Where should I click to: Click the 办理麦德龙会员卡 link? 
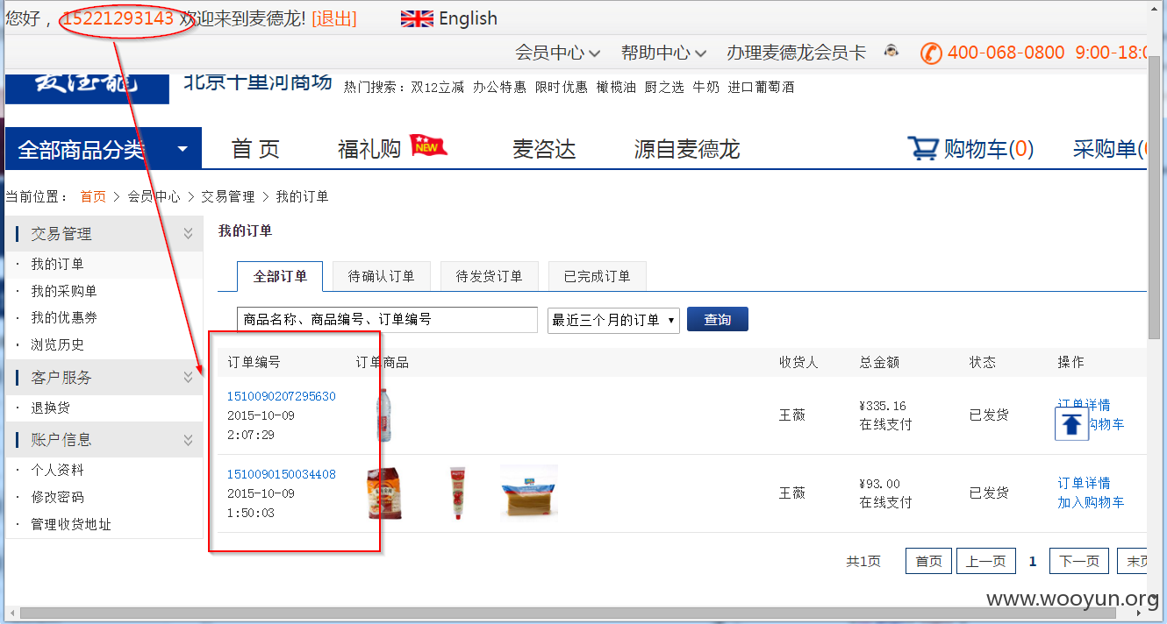point(796,53)
